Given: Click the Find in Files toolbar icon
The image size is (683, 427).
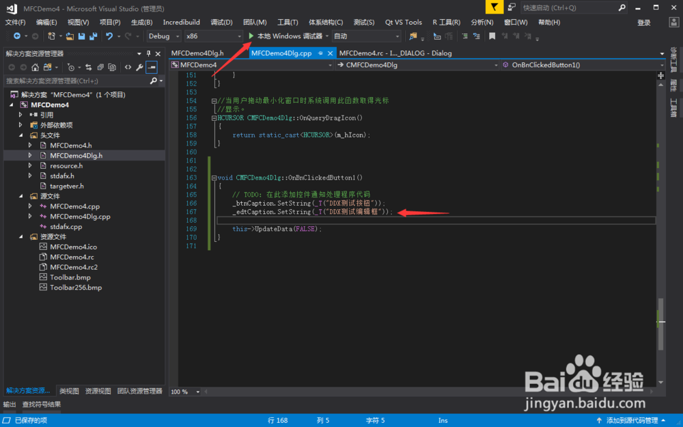Looking at the screenshot, I should [413, 36].
